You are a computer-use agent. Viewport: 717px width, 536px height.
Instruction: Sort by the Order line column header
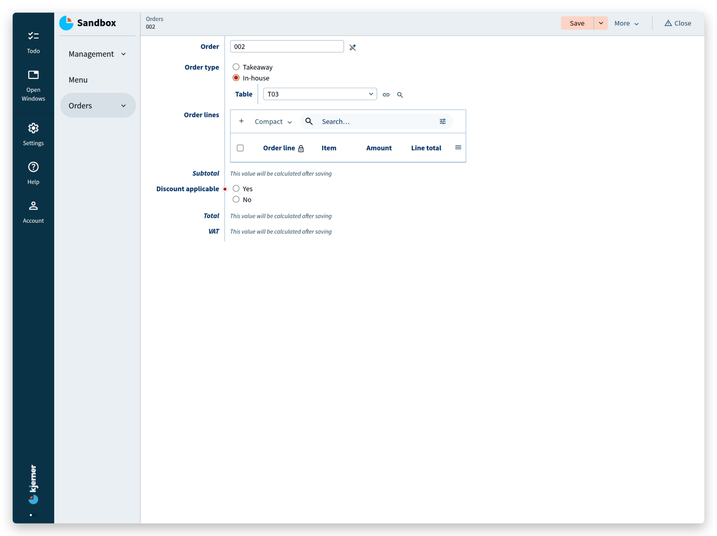click(279, 148)
